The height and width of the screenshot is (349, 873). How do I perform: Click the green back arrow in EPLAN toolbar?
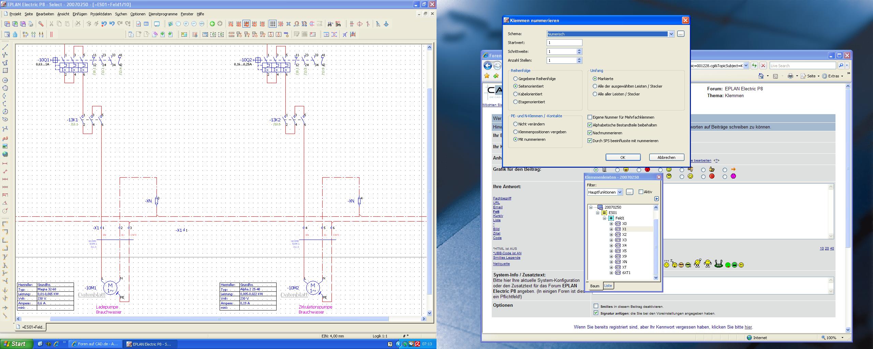212,24
